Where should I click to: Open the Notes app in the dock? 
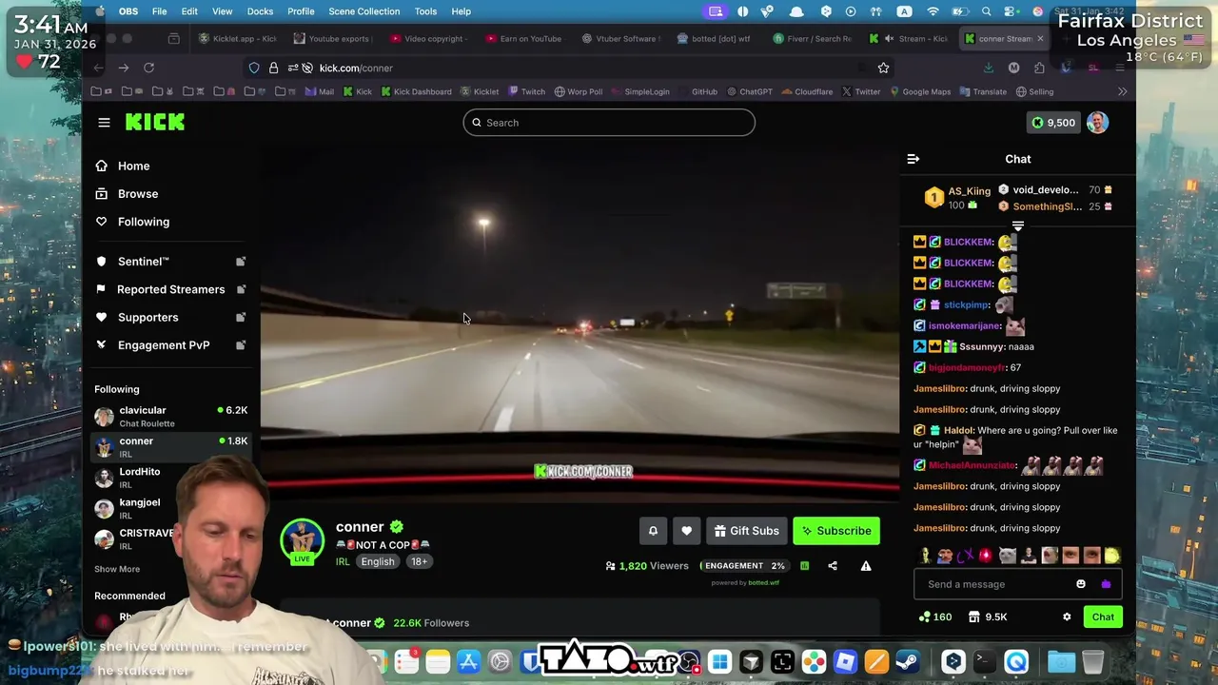coord(438,661)
